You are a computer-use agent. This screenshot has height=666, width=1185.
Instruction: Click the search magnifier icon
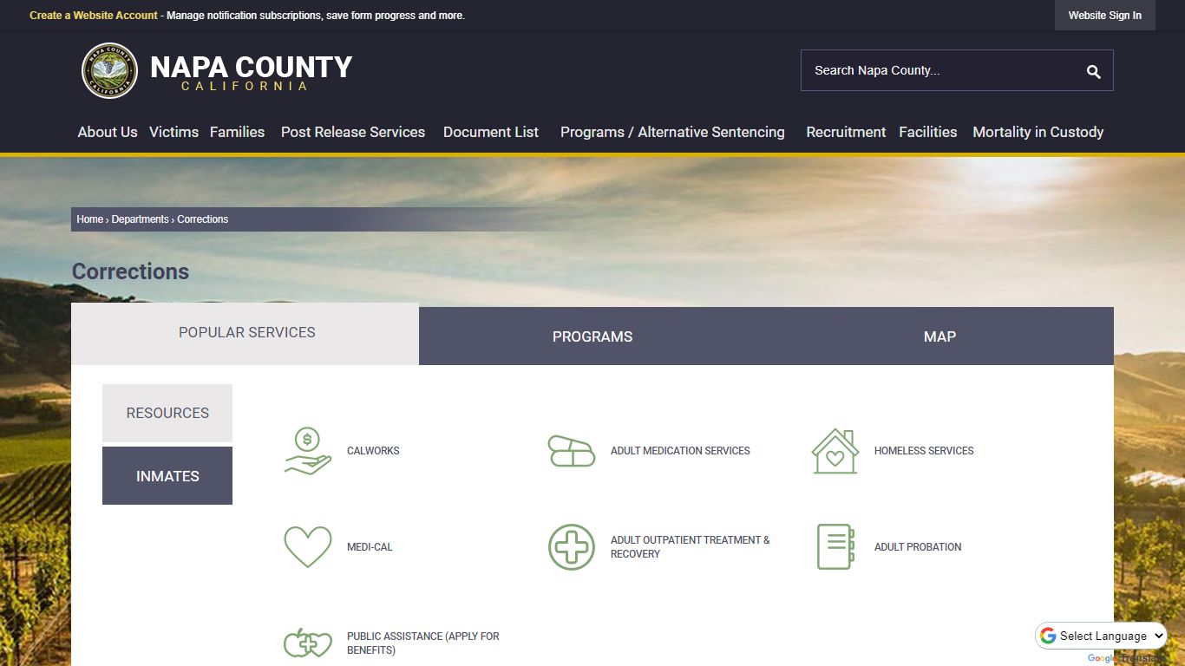[1093, 71]
